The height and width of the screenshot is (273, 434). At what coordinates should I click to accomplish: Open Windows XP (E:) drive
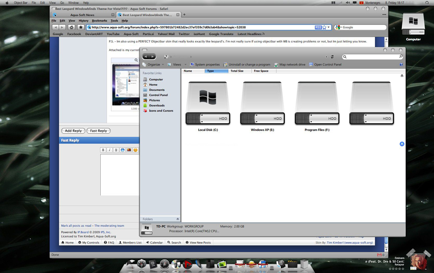[263, 106]
